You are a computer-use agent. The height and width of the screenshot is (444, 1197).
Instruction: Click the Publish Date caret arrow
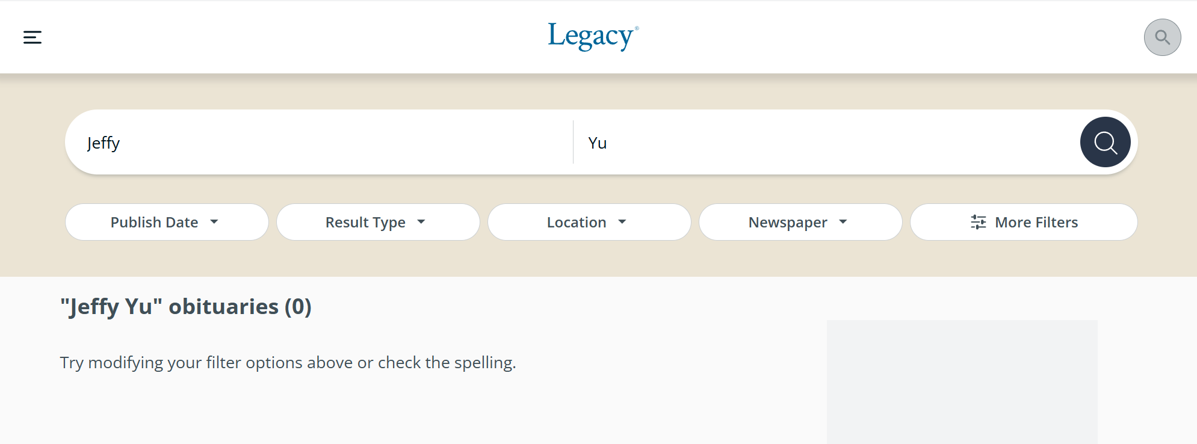coord(214,223)
